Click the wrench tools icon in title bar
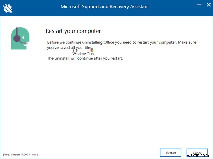 (7, 8)
